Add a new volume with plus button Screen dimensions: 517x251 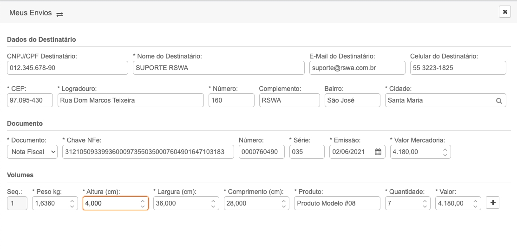tap(492, 203)
